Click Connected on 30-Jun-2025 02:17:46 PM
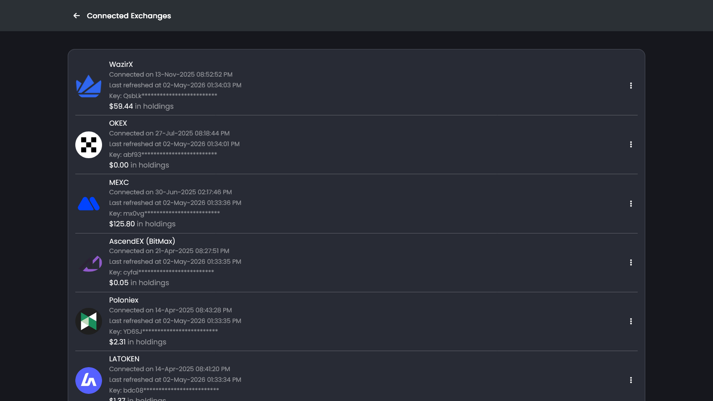The height and width of the screenshot is (401, 713). pyautogui.click(x=171, y=192)
